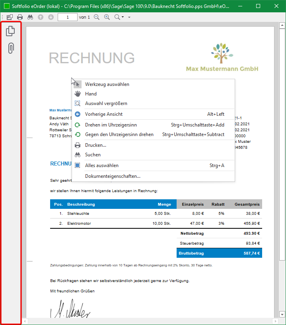Select 'Auswahl vergrößern' in the context menu

[106, 103]
